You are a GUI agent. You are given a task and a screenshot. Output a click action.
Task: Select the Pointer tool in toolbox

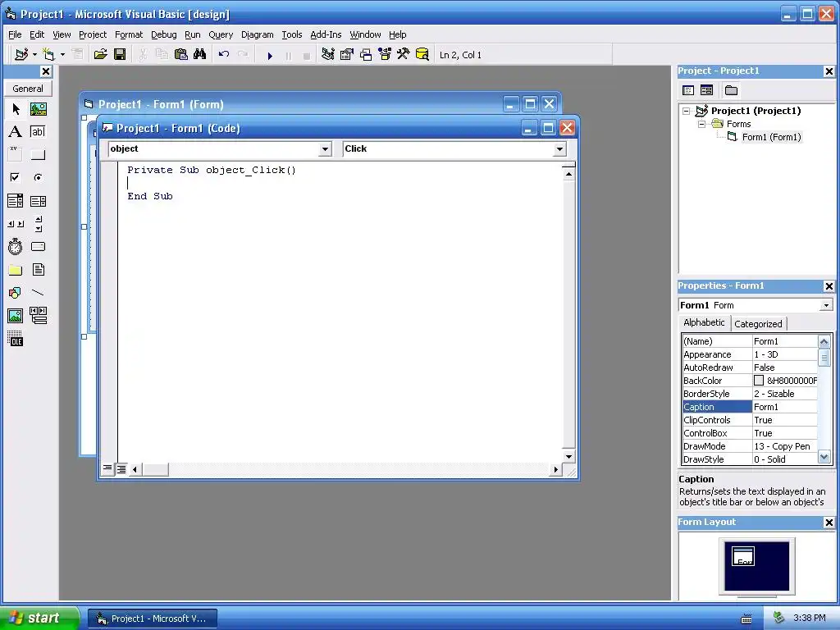16,109
